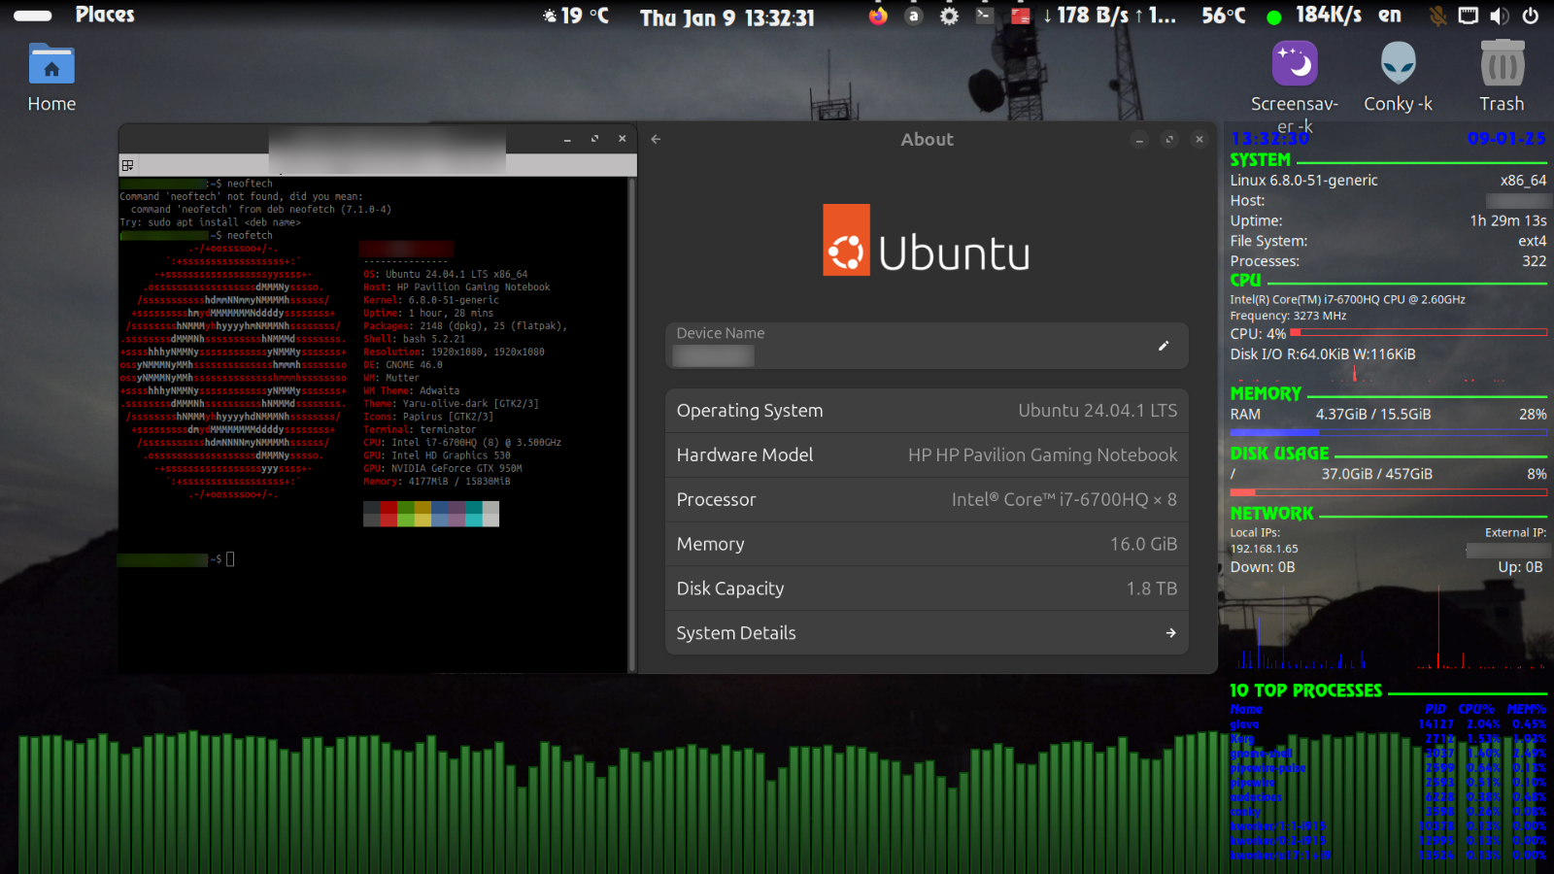The image size is (1554, 874).
Task: Open the Trash desktop icon
Action: click(1502, 78)
